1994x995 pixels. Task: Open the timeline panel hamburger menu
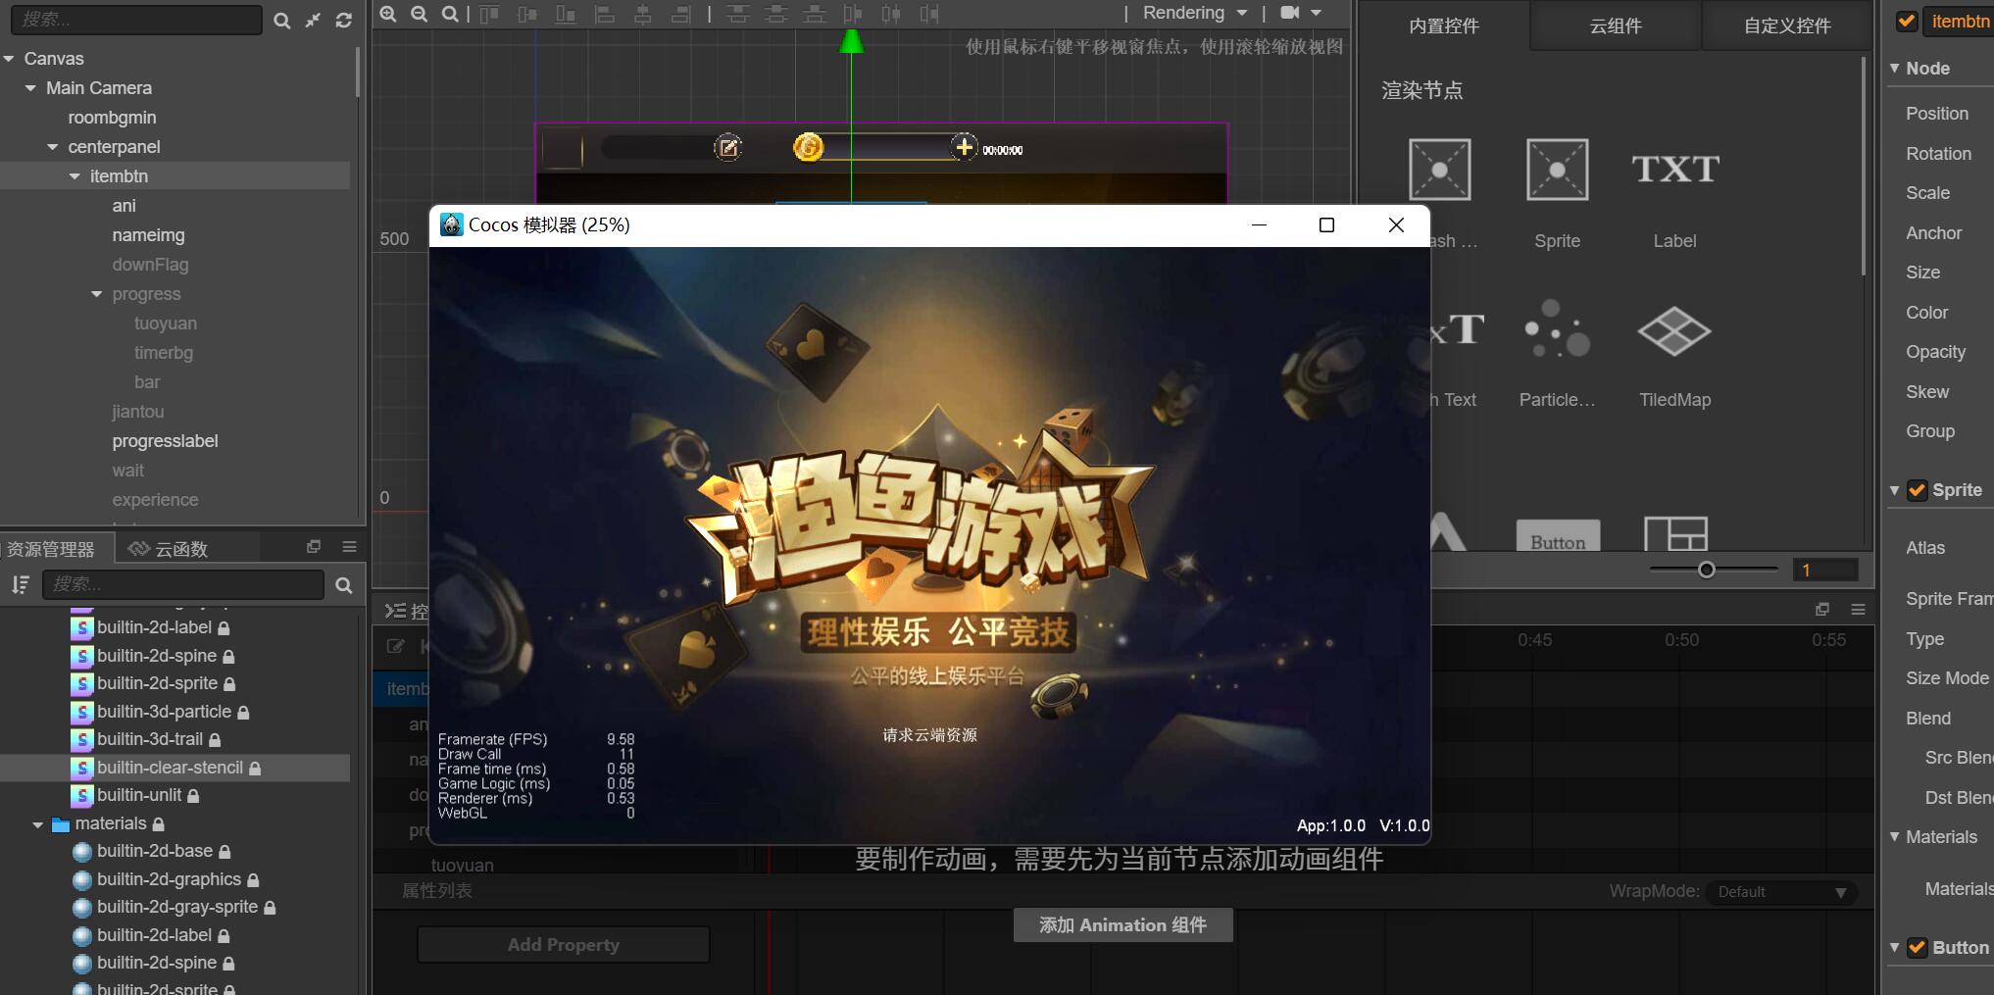(x=1858, y=609)
